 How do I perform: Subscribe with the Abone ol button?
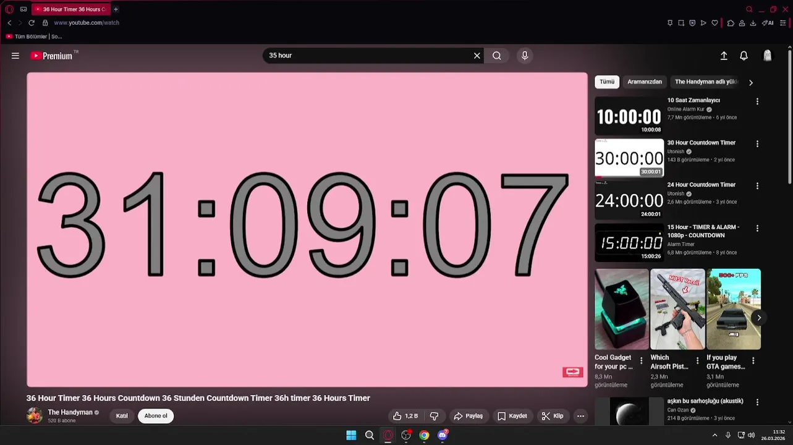[156, 416]
